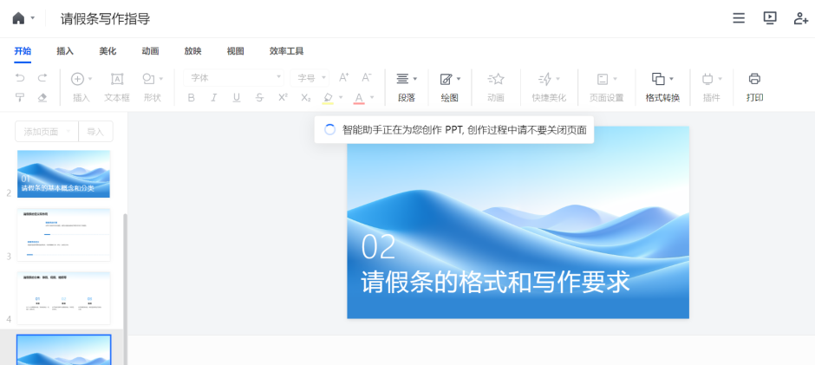Image resolution: width=815 pixels, height=365 pixels.
Task: Expand the font size (字号) dropdown
Action: (311, 78)
